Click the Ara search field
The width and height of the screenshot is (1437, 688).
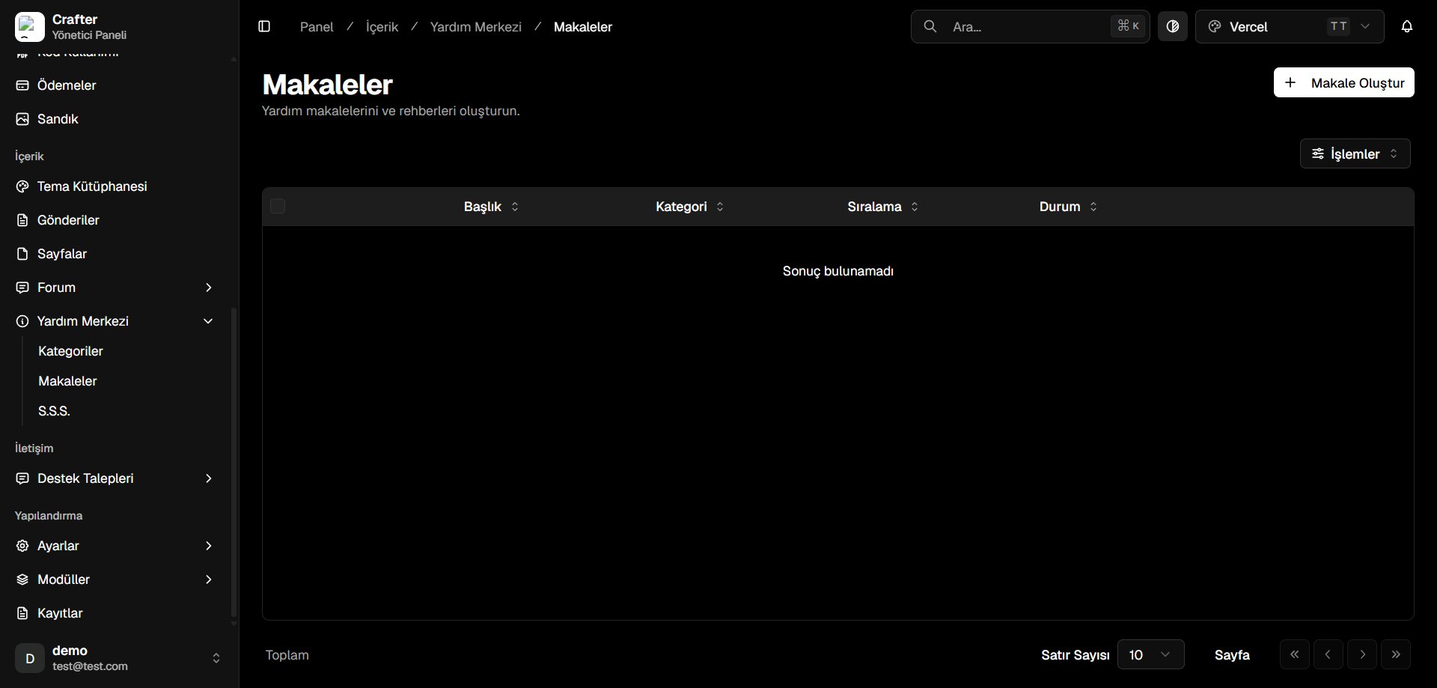click(x=1031, y=27)
